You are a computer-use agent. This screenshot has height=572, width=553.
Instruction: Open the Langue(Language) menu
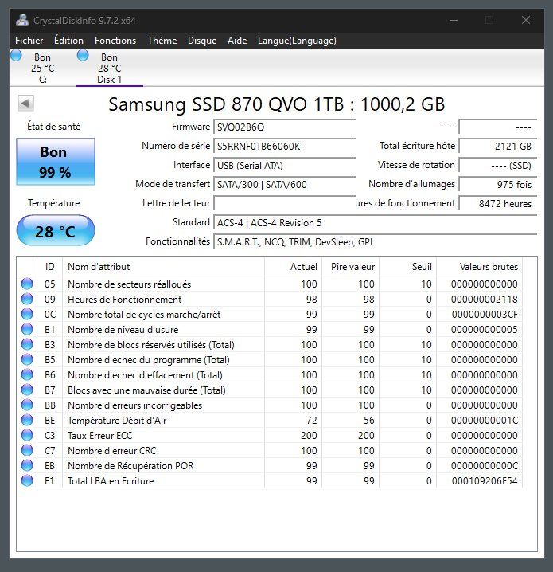click(x=297, y=41)
